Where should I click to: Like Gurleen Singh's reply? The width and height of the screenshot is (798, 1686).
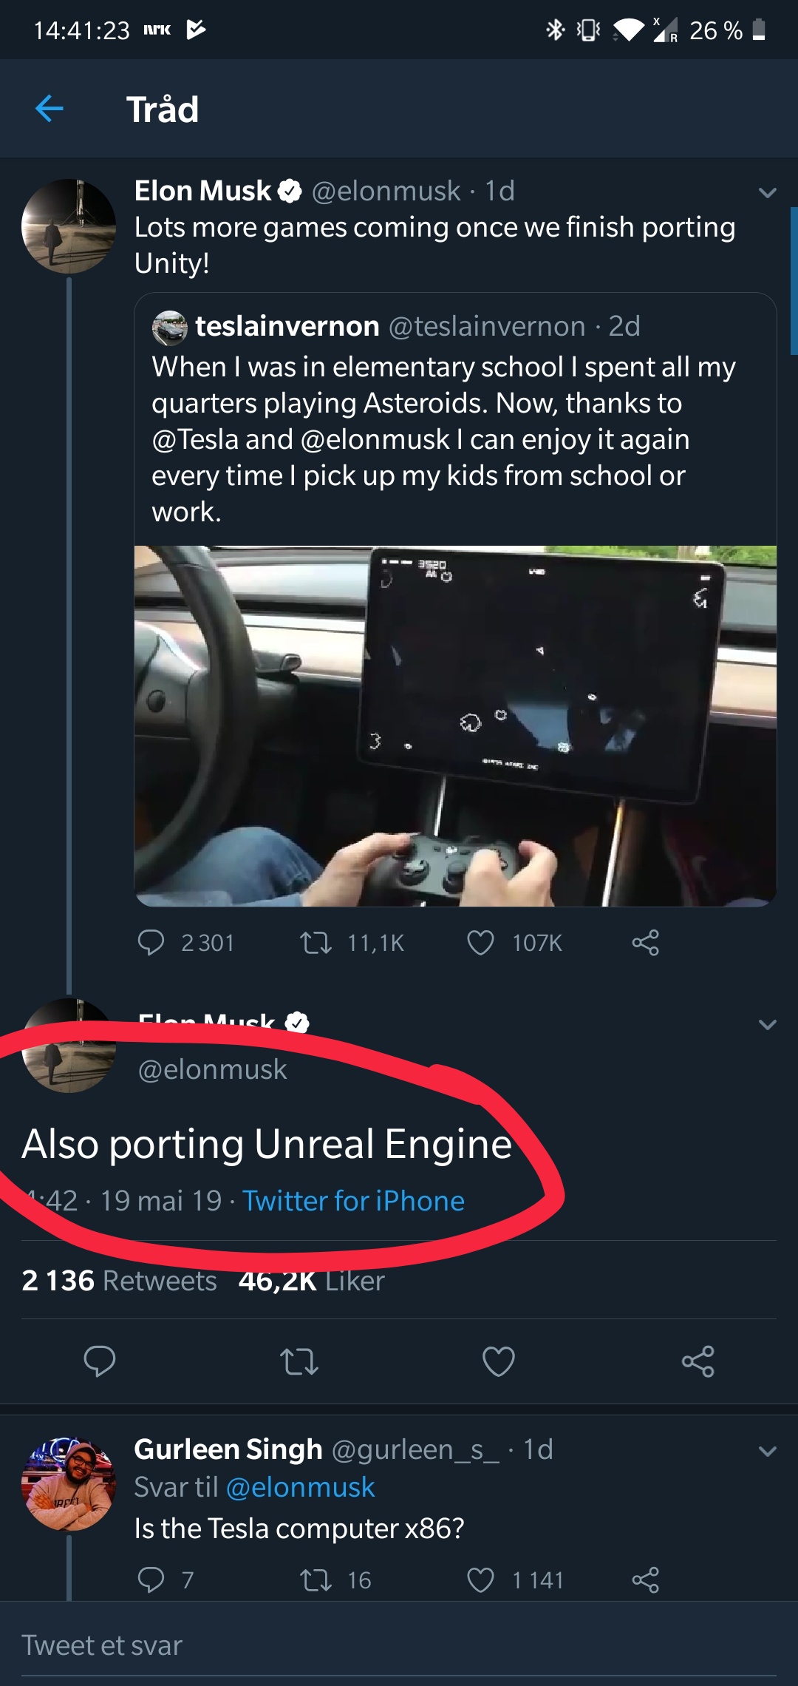pyautogui.click(x=481, y=1580)
